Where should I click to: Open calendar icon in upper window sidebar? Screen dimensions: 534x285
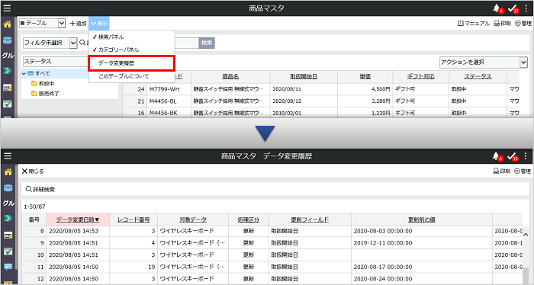tap(8, 88)
